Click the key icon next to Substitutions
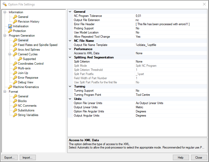The image size is (209, 162). pos(15,110)
